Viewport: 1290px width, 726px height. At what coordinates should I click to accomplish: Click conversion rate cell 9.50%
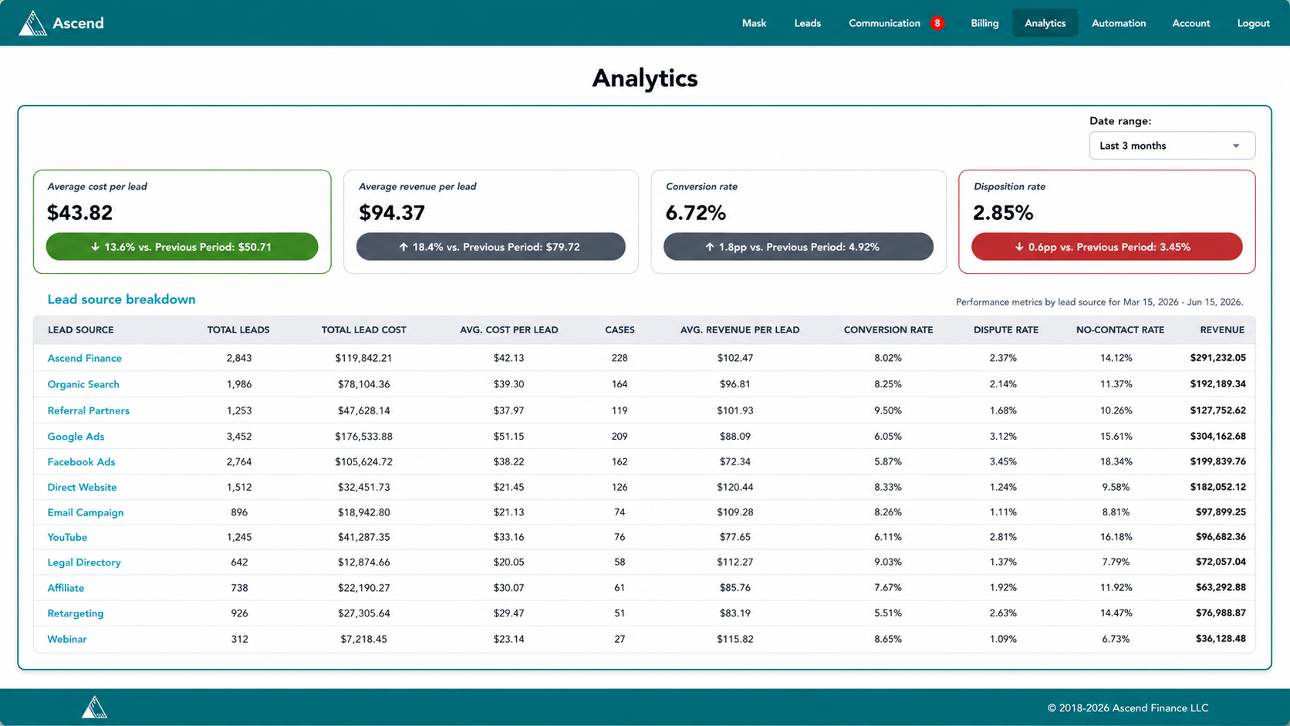click(x=888, y=410)
